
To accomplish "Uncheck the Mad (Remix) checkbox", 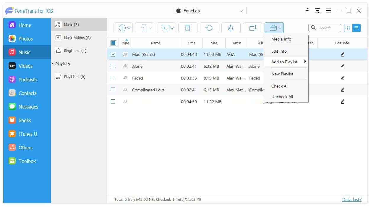I will (x=113, y=54).
